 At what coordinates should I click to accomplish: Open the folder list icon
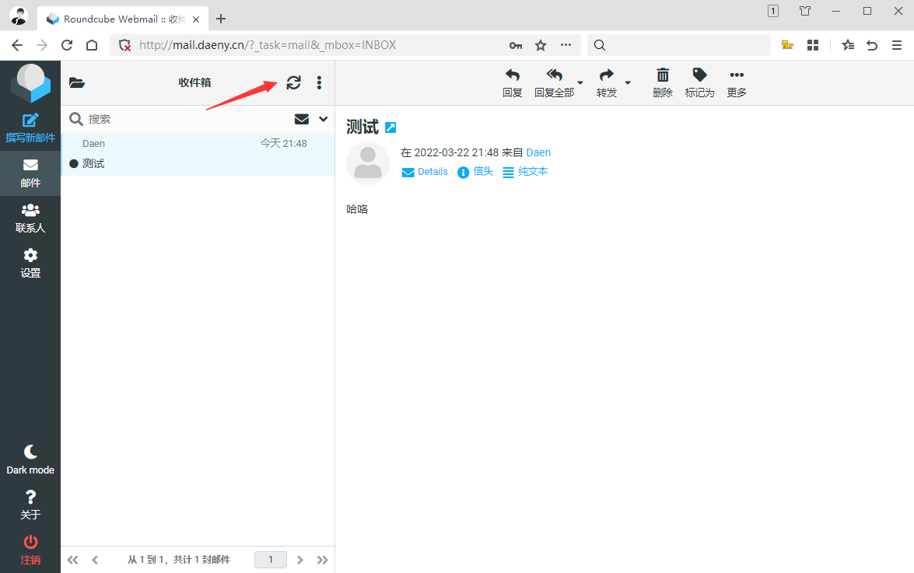coord(77,82)
